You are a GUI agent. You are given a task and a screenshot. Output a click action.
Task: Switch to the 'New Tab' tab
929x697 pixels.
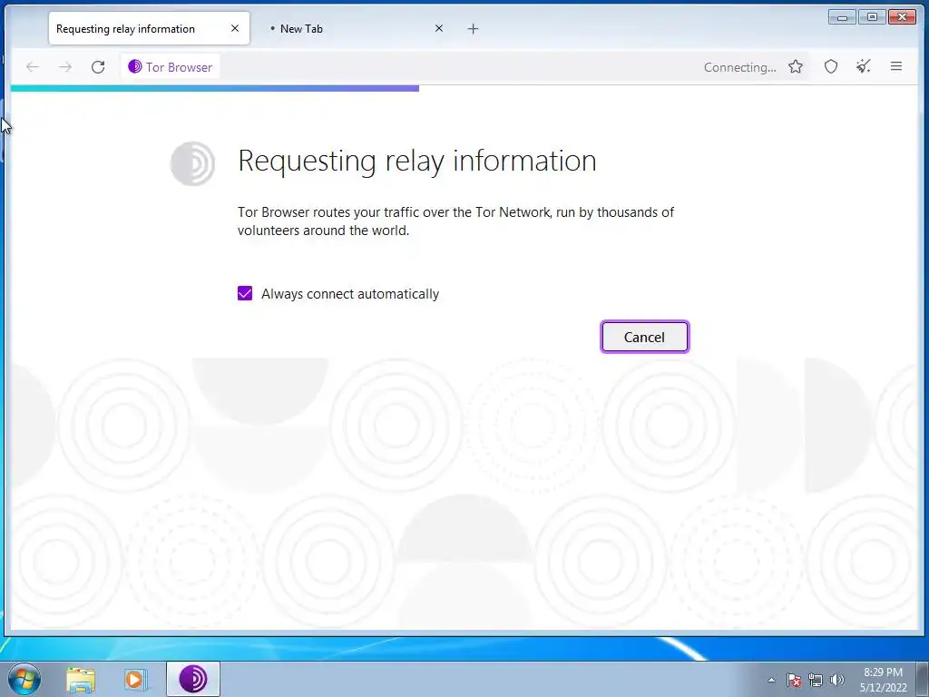coord(355,28)
